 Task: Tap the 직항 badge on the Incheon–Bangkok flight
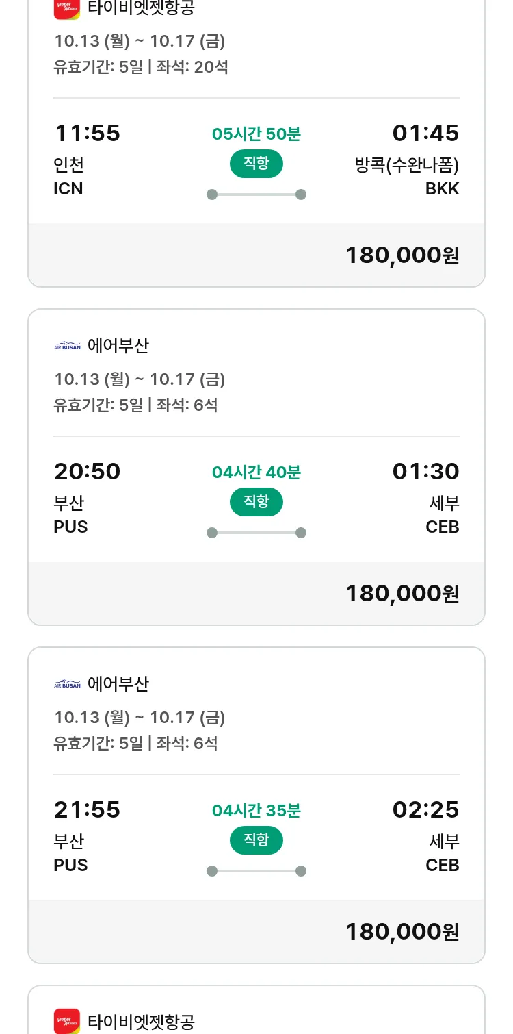pyautogui.click(x=256, y=164)
